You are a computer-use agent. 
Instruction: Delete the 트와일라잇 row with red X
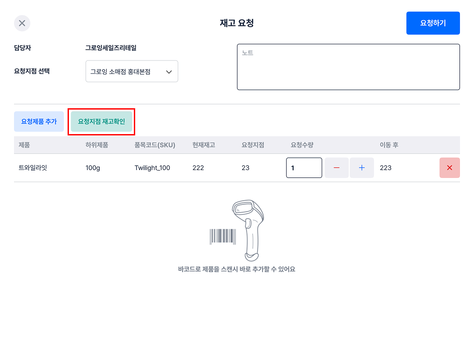point(449,168)
